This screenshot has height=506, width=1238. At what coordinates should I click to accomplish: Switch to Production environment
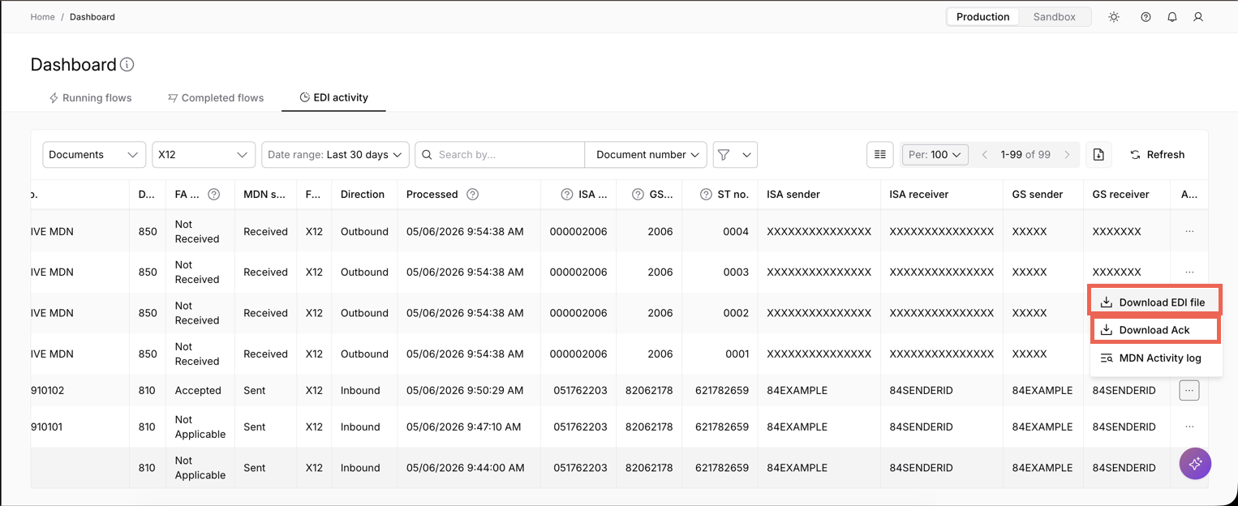coord(982,17)
